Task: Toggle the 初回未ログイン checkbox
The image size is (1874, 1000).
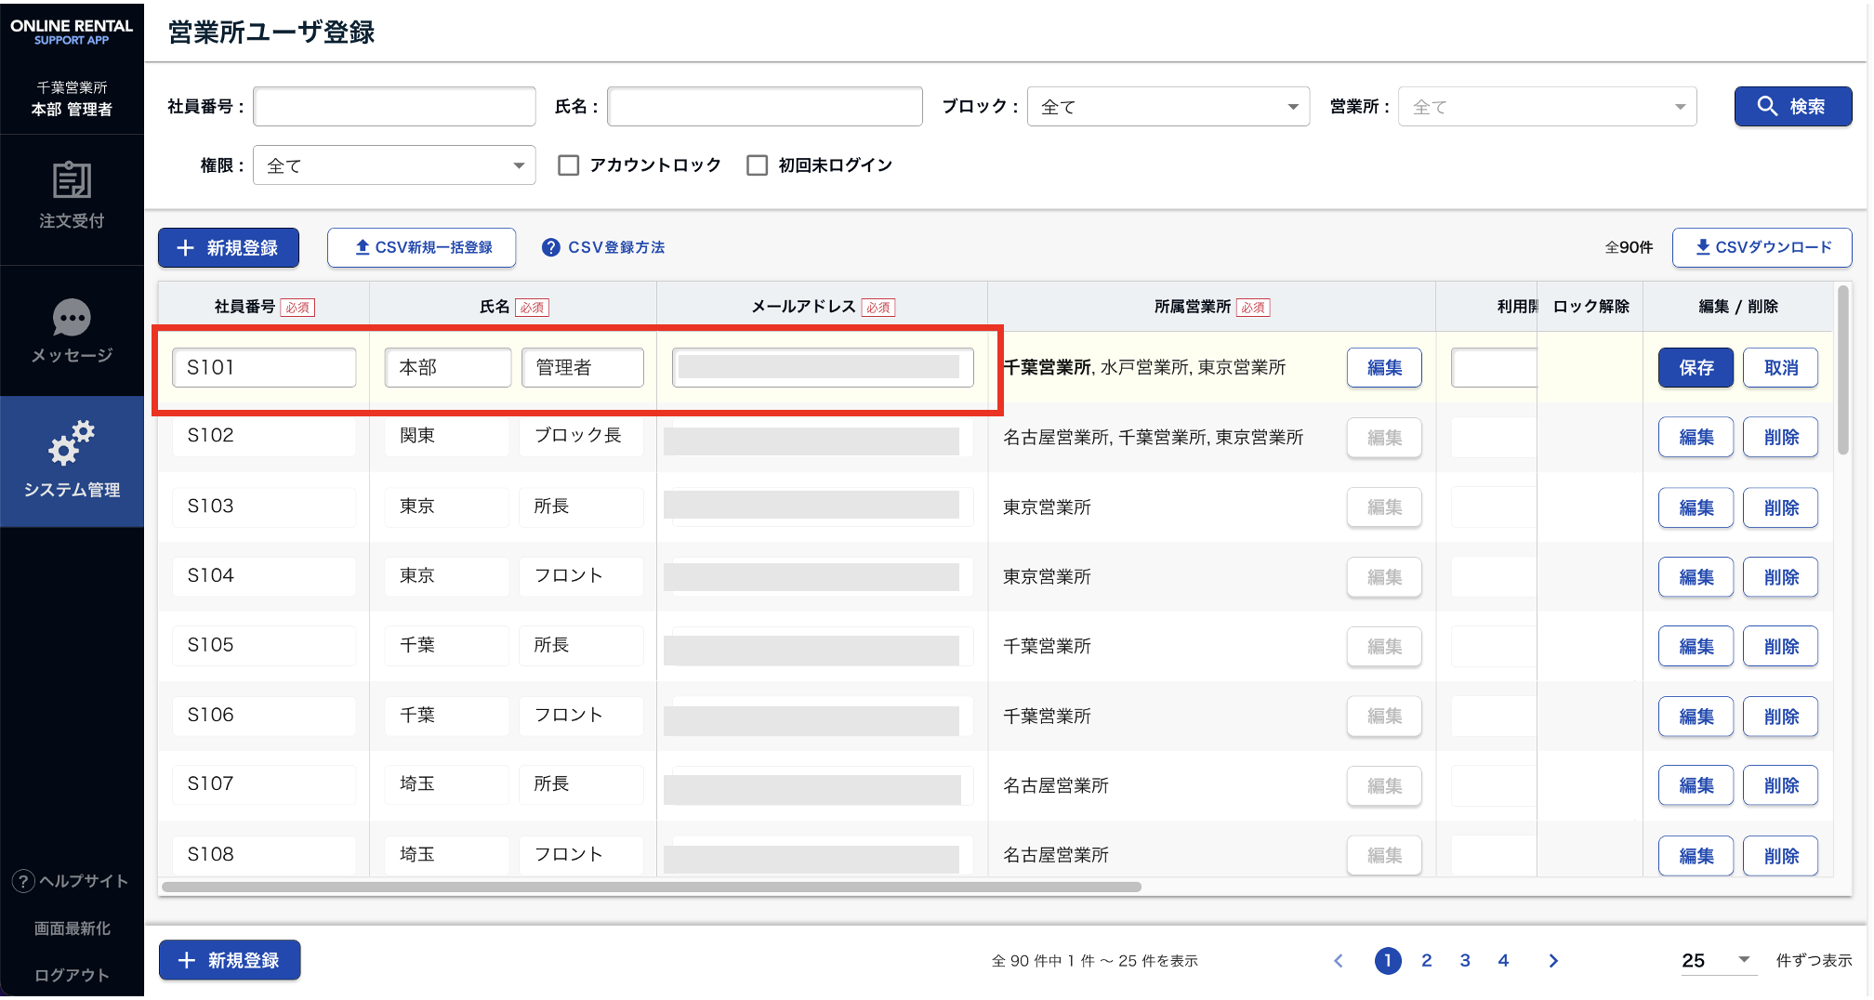Action: (x=758, y=165)
